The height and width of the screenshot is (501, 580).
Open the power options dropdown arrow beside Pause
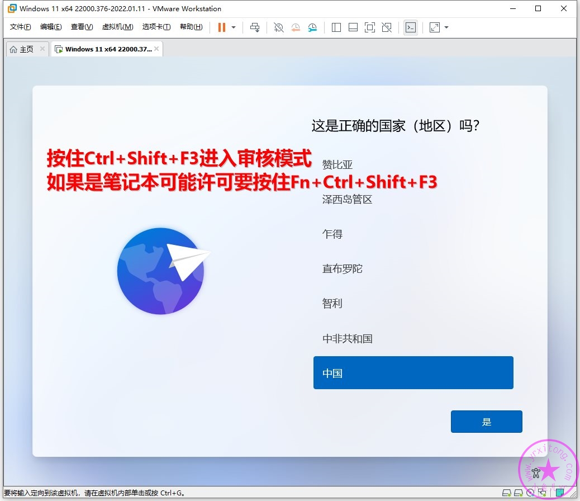[234, 27]
